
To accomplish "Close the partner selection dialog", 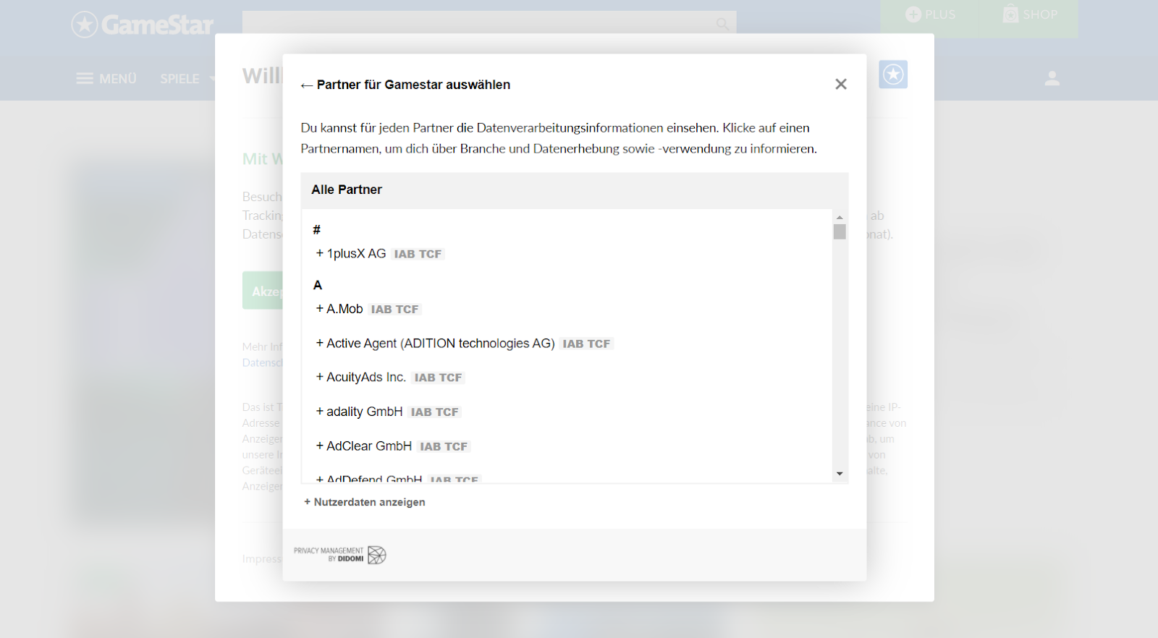I will click(840, 85).
